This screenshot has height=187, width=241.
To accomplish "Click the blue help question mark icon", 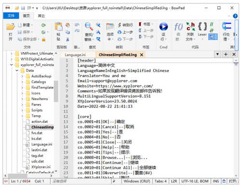I will [235, 16].
